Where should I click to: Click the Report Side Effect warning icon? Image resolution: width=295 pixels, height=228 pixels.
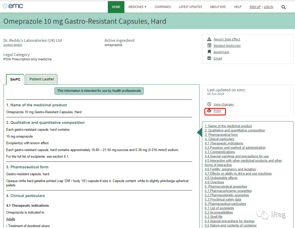click(x=209, y=39)
